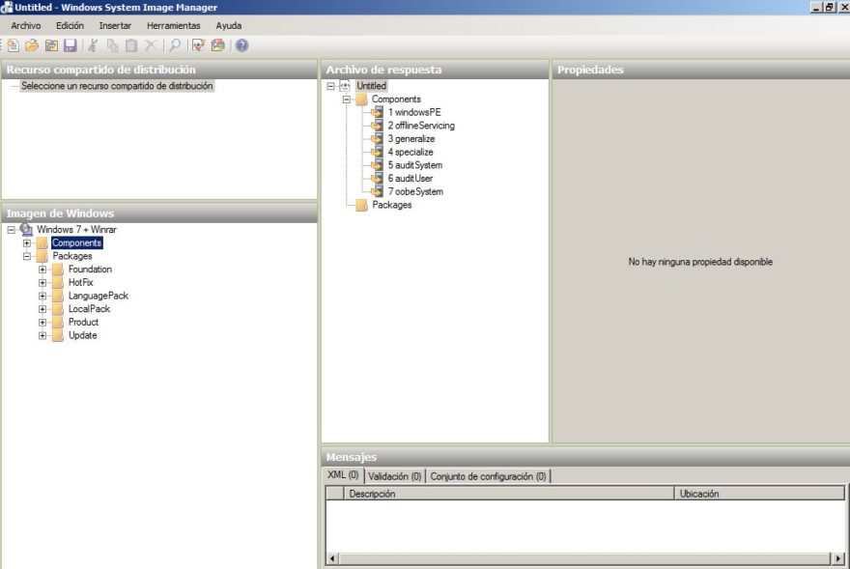
Task: Select the LocalPack folder label
Action: pos(89,308)
